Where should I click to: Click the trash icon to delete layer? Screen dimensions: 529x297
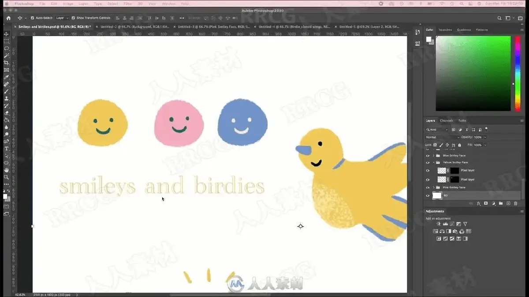tap(515, 203)
